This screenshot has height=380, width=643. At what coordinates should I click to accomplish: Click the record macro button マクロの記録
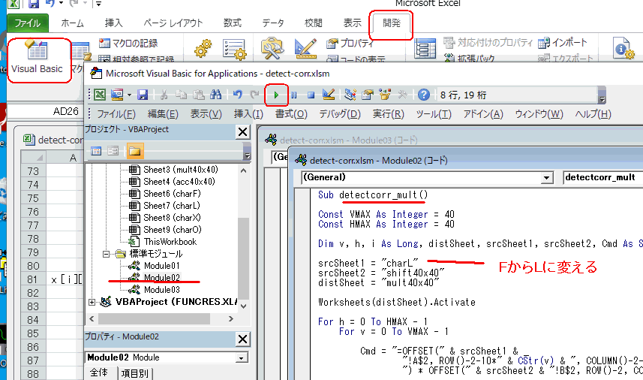click(128, 43)
